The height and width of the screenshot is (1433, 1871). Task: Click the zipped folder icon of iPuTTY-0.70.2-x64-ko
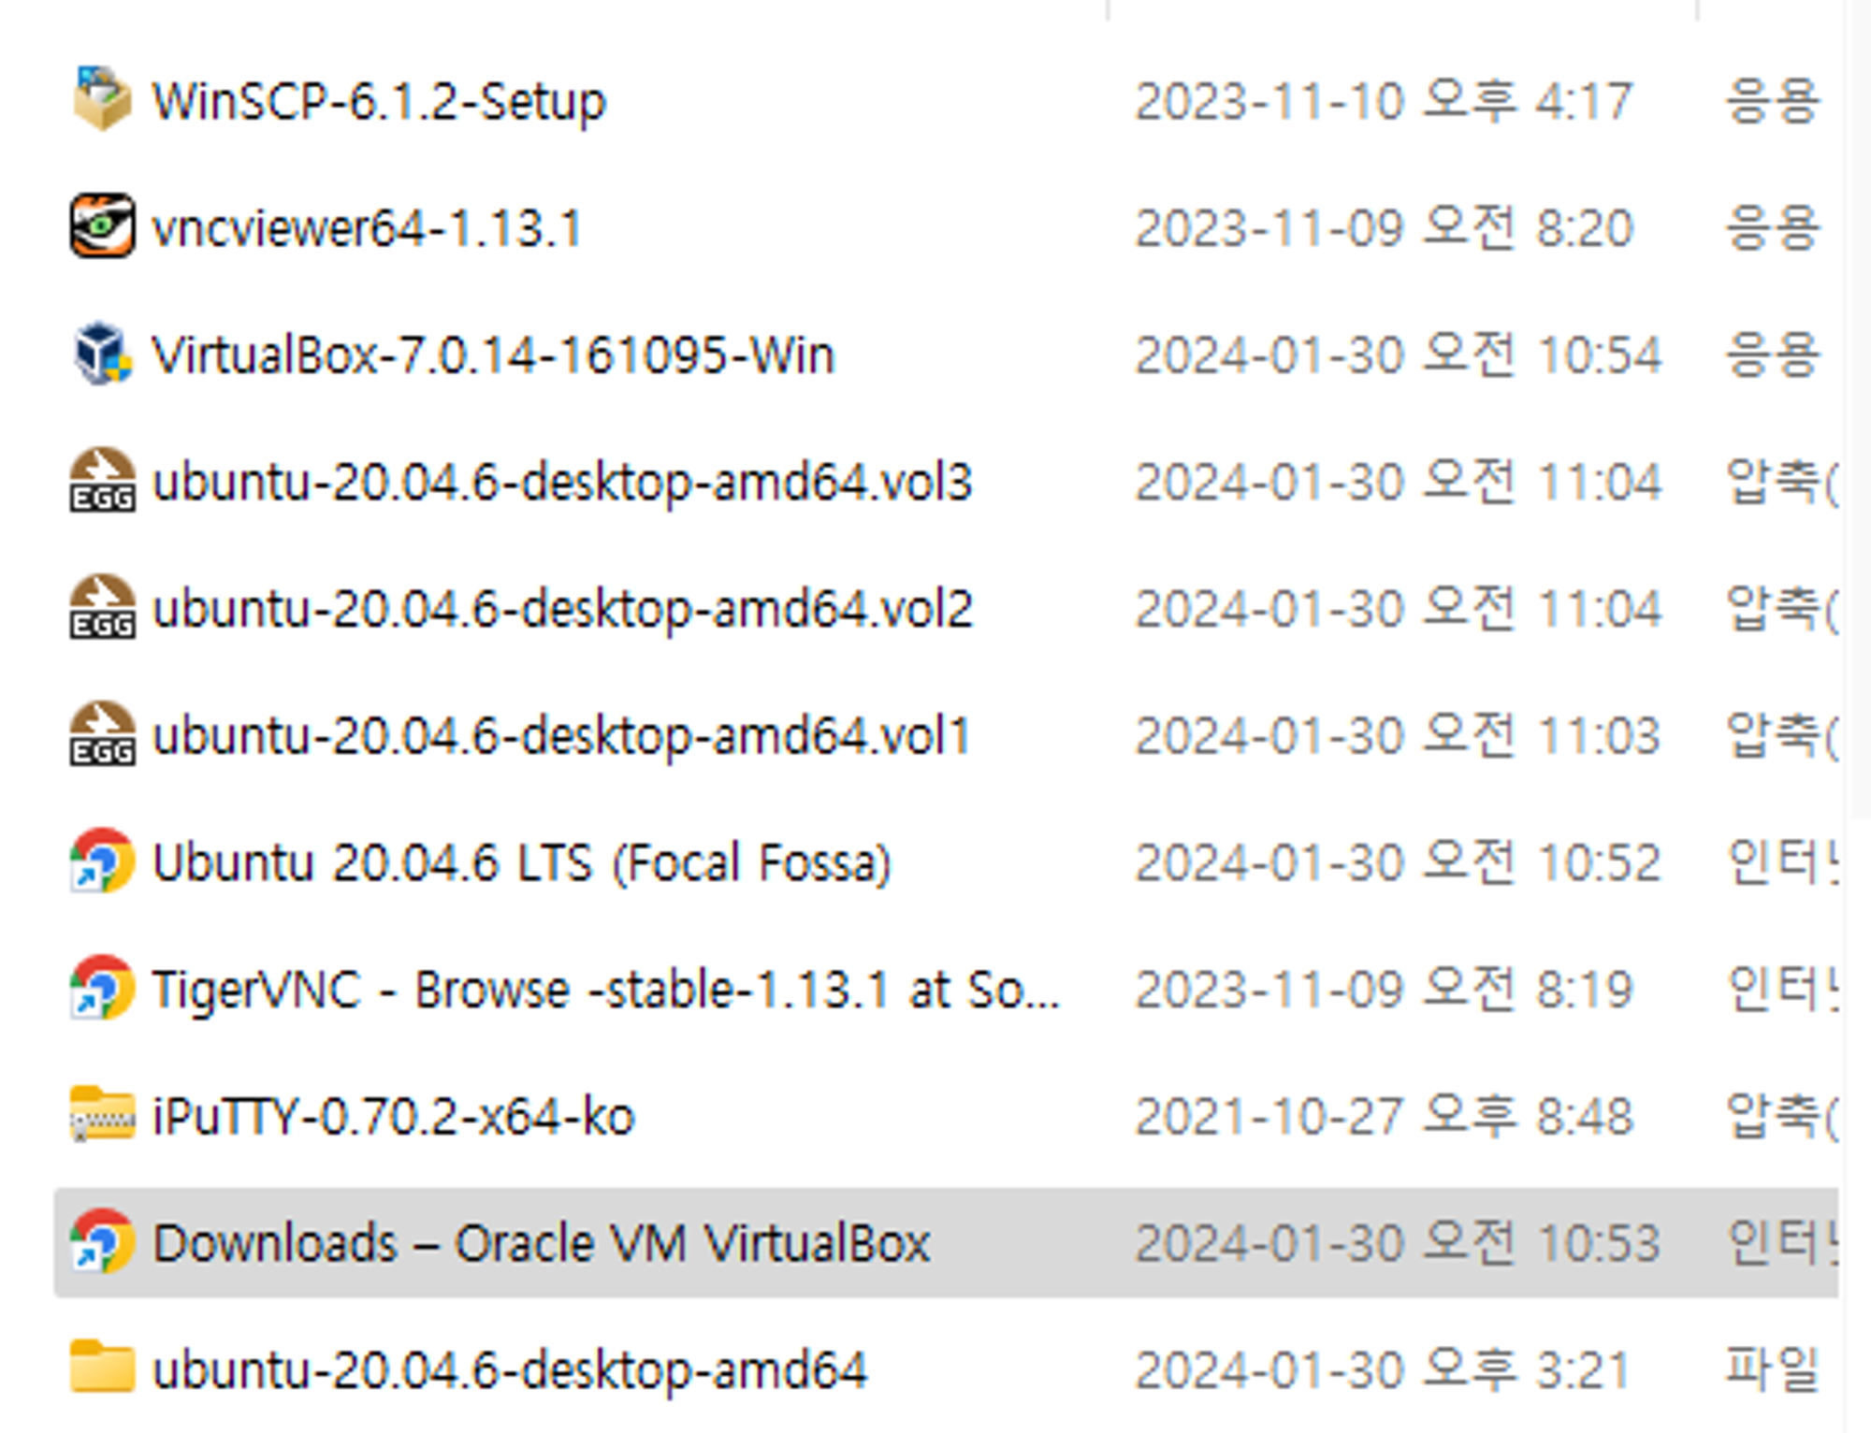point(102,1115)
